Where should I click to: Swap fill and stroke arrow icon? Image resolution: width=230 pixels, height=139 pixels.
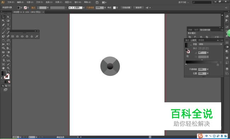pos(8,72)
